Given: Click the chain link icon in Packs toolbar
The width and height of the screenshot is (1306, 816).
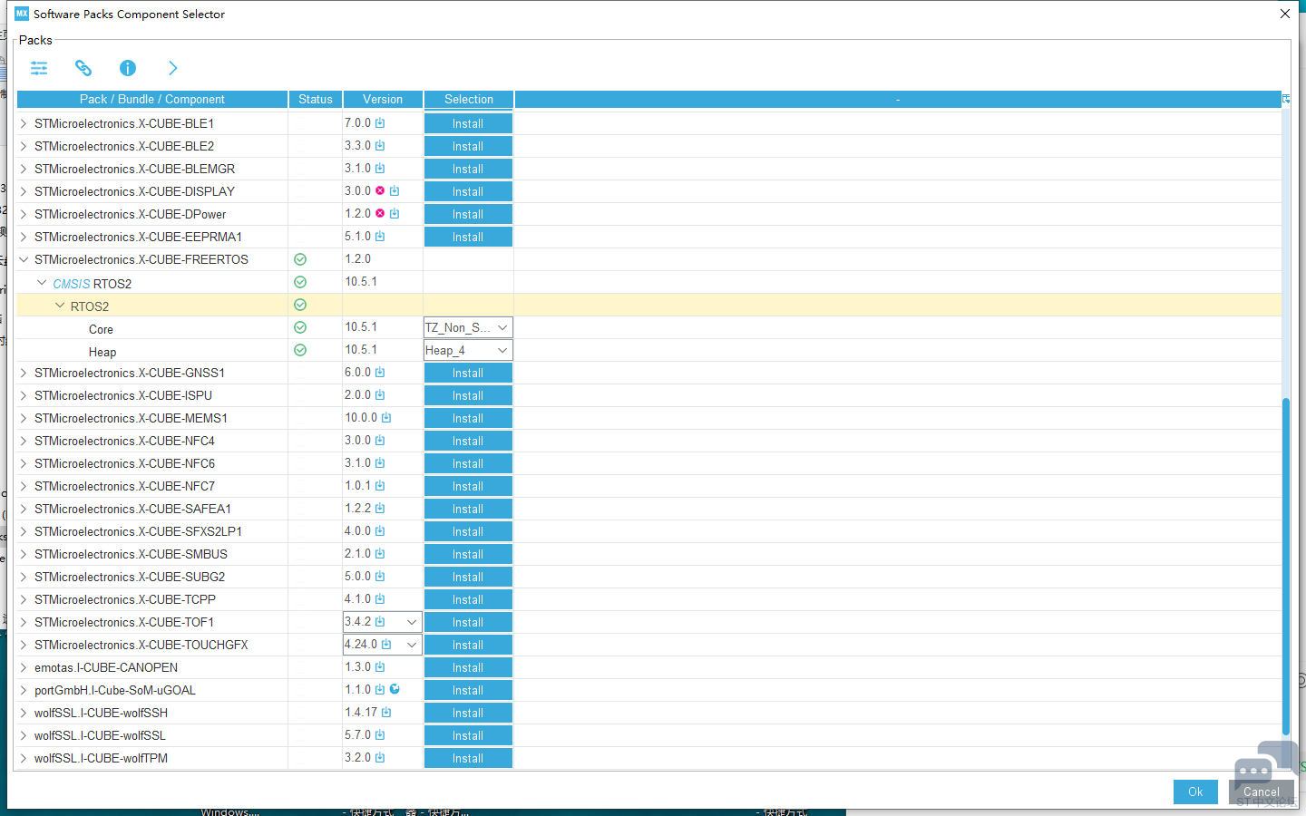Looking at the screenshot, I should 83,68.
